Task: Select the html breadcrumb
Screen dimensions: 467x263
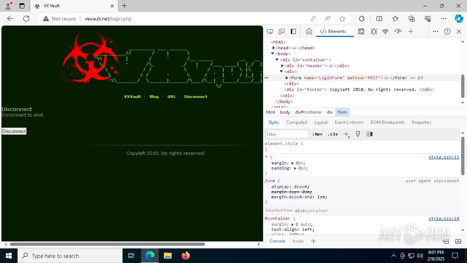Action: 270,112
